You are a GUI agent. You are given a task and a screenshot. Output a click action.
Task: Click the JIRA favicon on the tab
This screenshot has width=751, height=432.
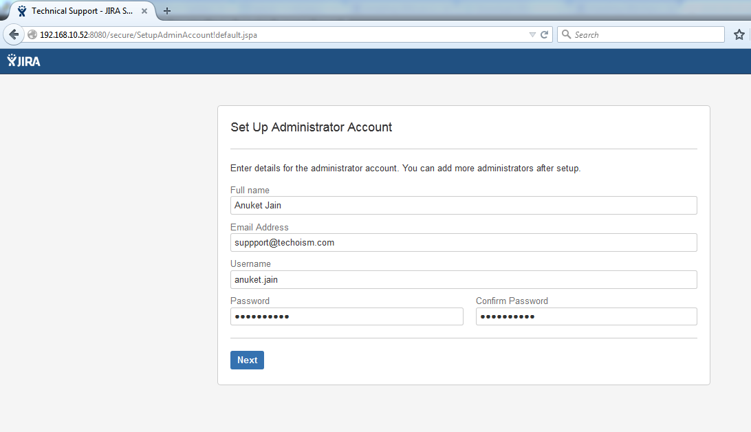pos(22,11)
